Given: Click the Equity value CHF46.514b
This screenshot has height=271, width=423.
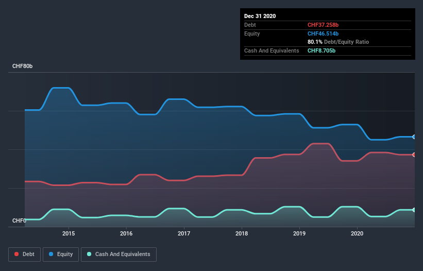Looking at the screenshot, I should click(x=323, y=33).
